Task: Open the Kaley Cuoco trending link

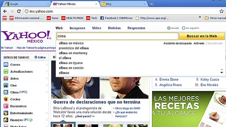Action: (x=210, y=80)
